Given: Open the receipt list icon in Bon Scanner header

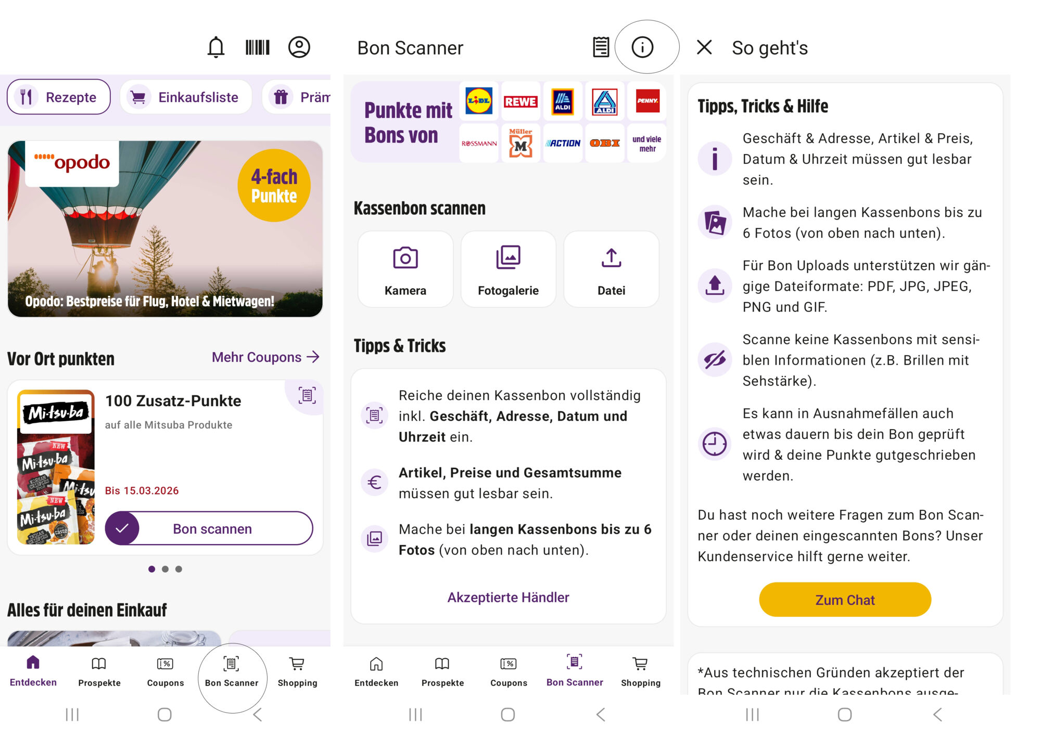Looking at the screenshot, I should pyautogui.click(x=601, y=47).
